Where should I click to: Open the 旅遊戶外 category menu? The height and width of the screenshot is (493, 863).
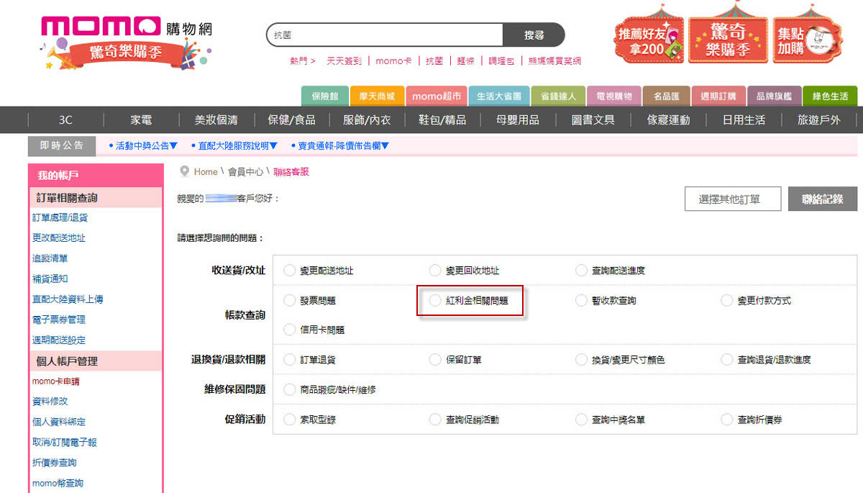tap(818, 120)
